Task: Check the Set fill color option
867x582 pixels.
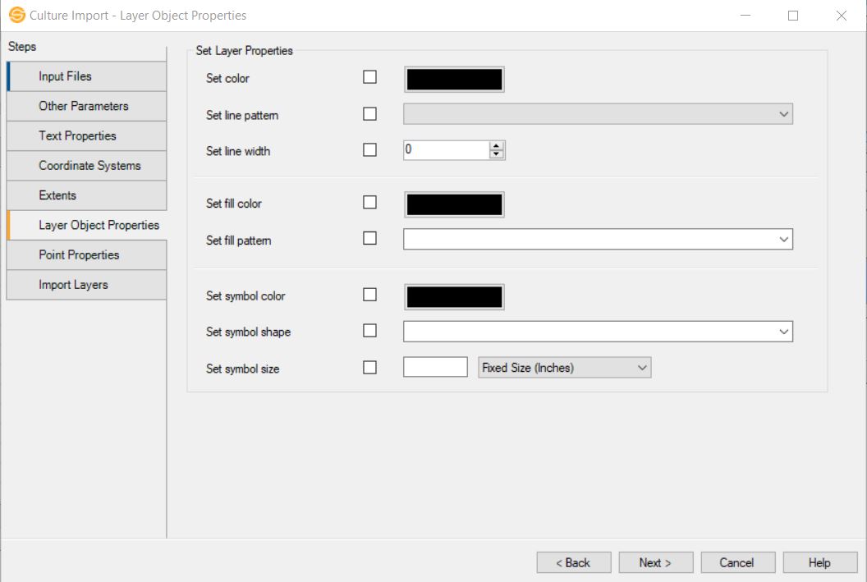Action: pos(369,202)
